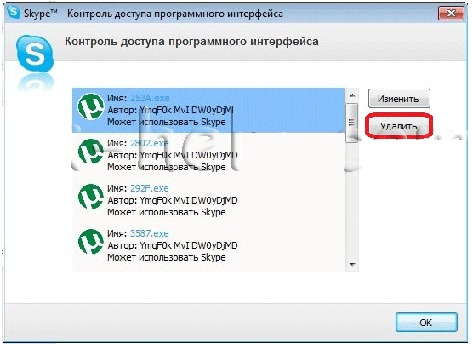Select the 3587.exe name link
473x344 pixels.
(150, 233)
